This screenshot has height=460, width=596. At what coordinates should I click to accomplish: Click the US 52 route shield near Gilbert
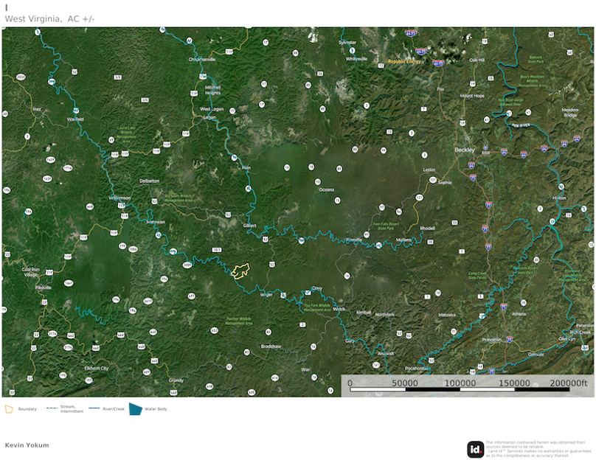[266, 238]
